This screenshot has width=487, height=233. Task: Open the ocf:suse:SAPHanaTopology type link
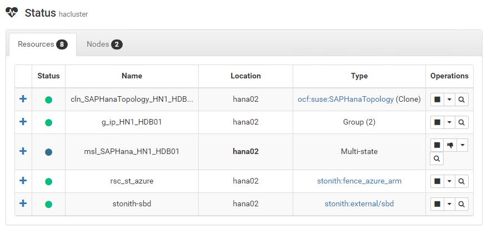tap(346, 99)
